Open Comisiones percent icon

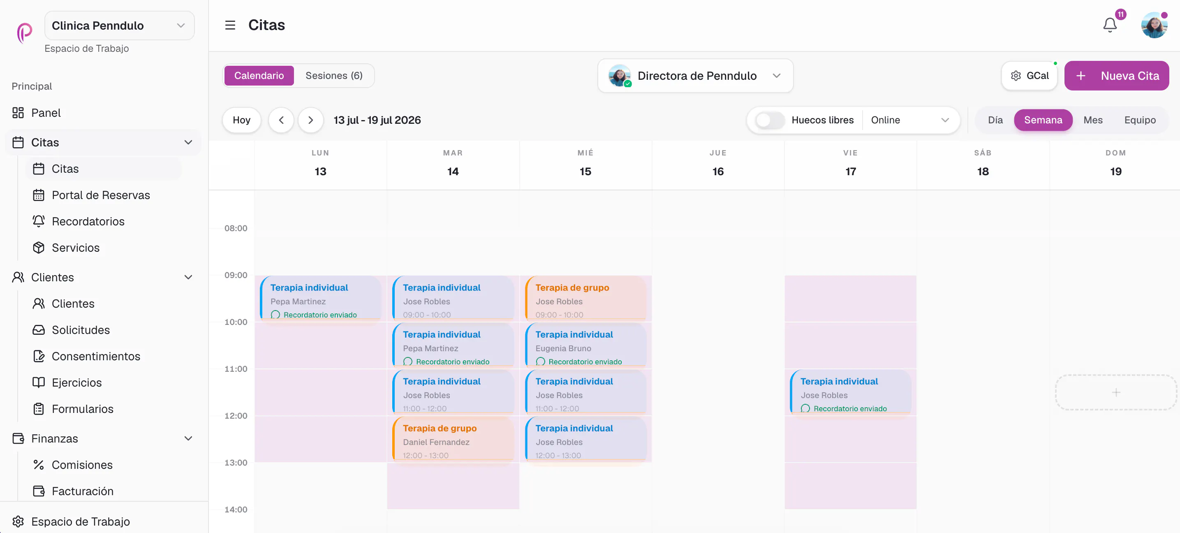[x=39, y=465]
